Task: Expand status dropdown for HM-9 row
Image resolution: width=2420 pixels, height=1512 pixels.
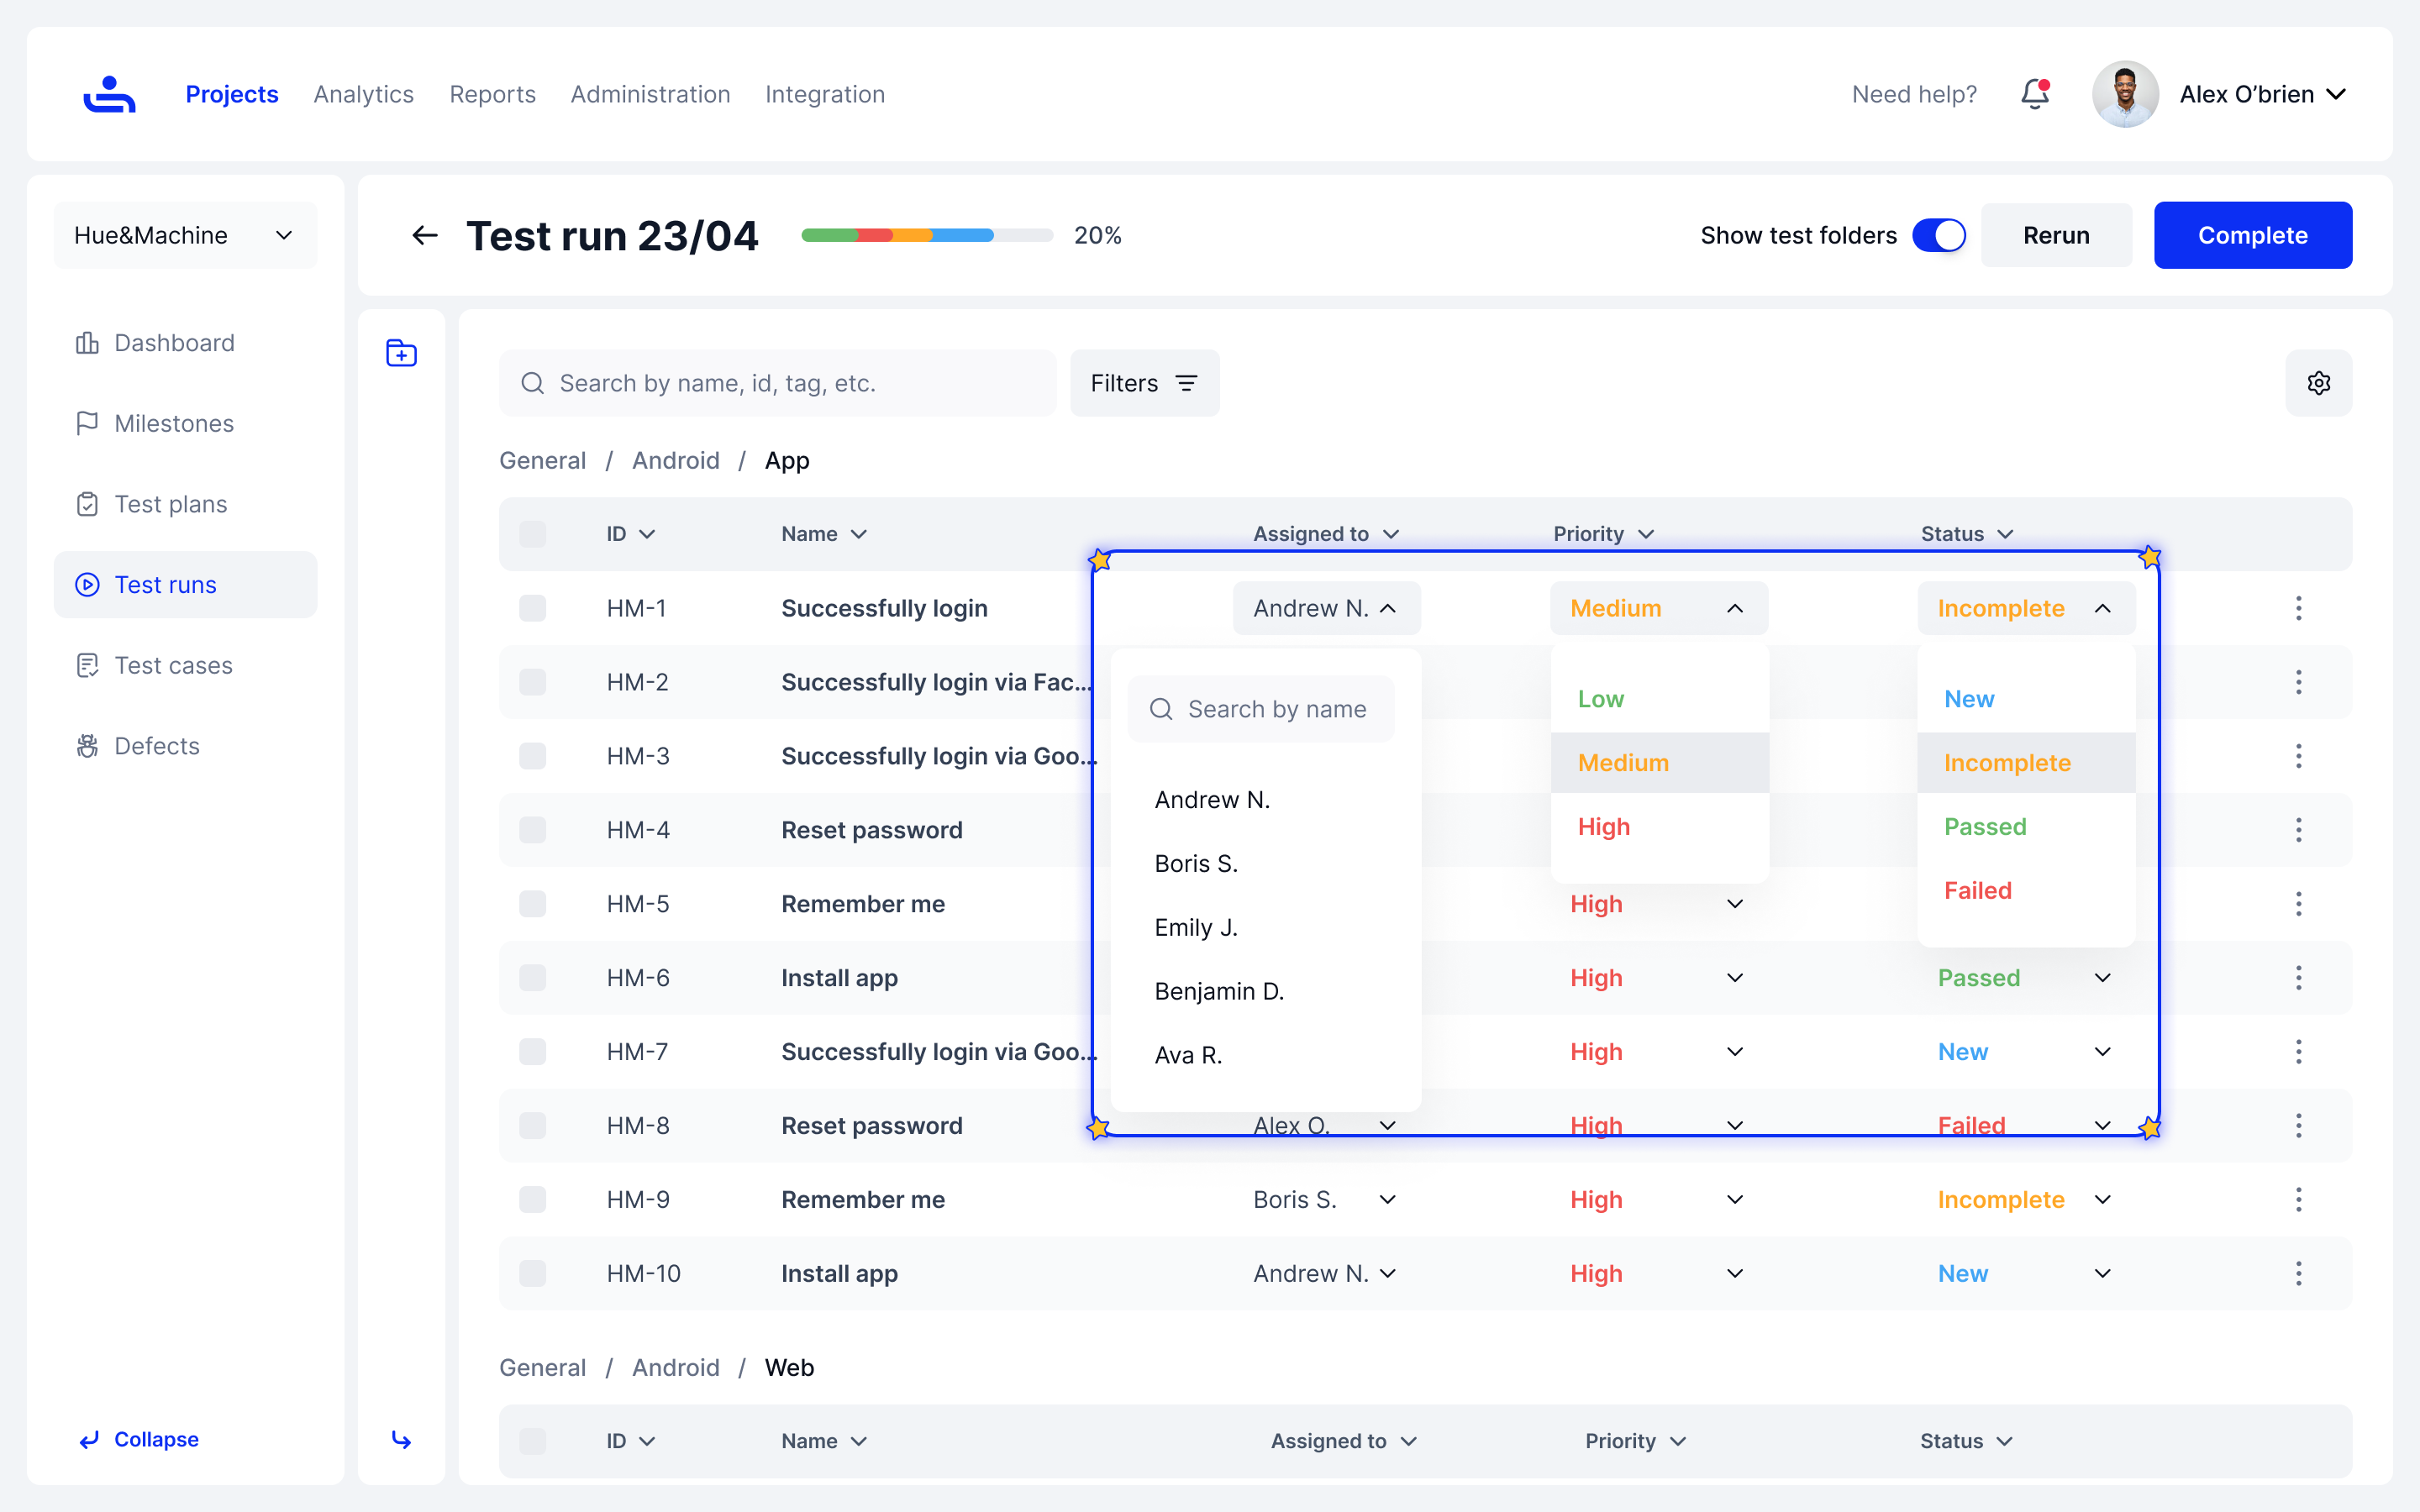Action: 2102,1199
